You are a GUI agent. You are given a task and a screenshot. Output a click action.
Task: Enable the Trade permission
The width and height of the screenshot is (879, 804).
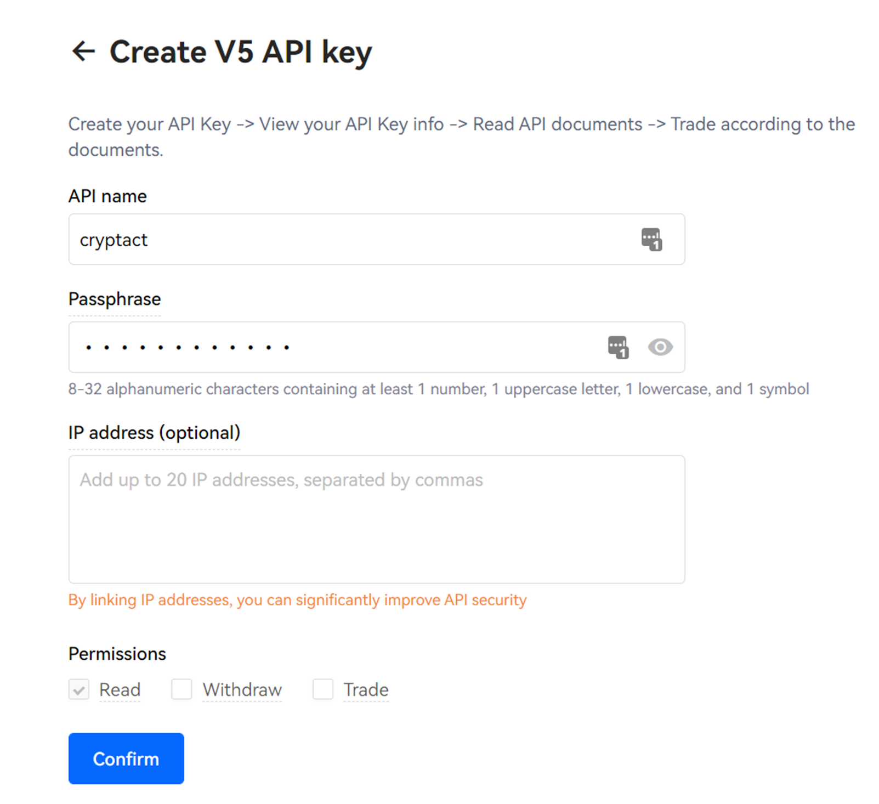click(322, 689)
